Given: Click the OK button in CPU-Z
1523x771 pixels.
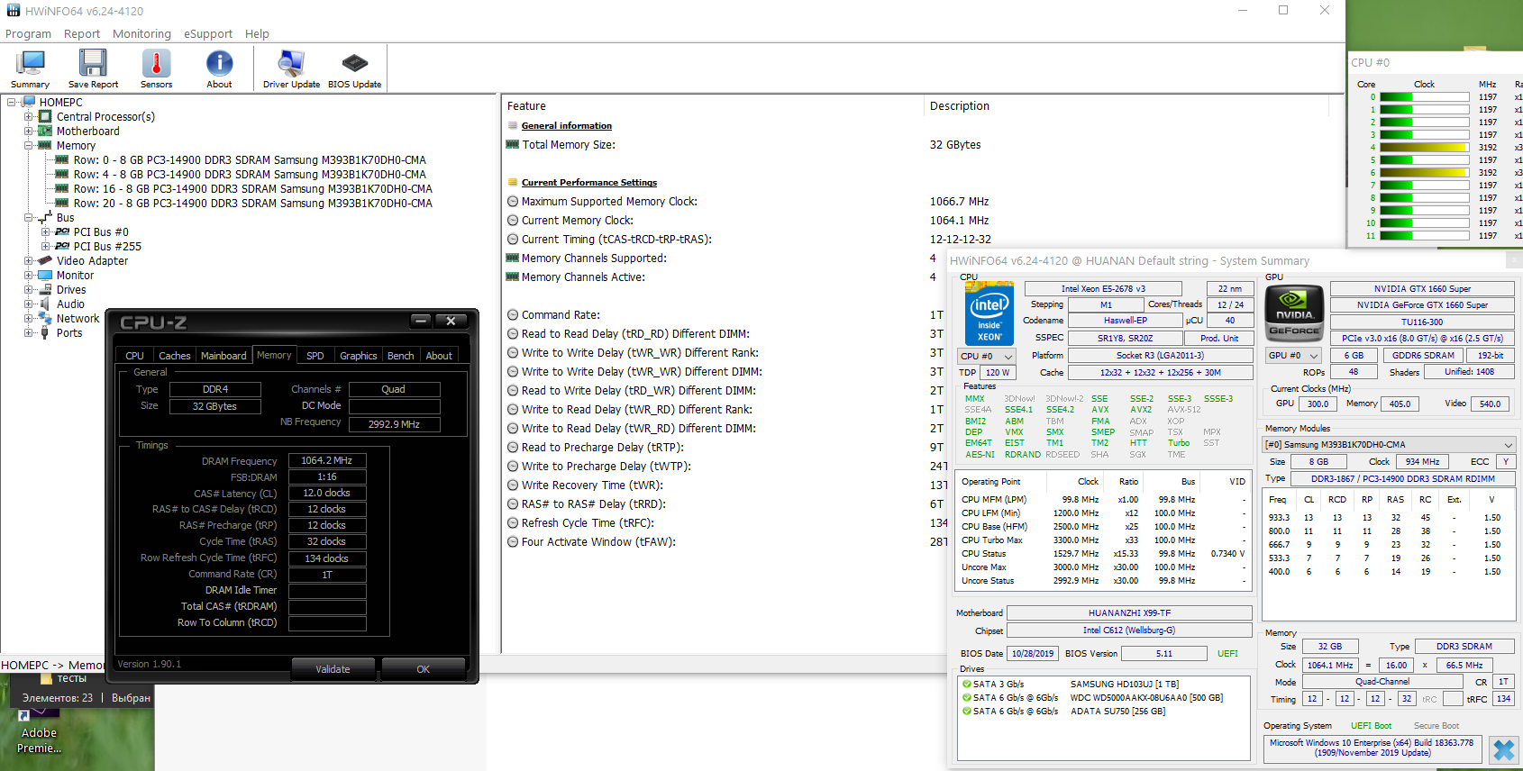Looking at the screenshot, I should click(423, 669).
